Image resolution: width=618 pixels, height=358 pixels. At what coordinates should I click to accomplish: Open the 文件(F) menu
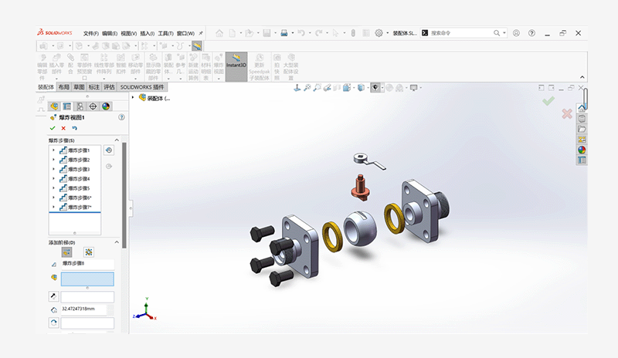pos(91,33)
